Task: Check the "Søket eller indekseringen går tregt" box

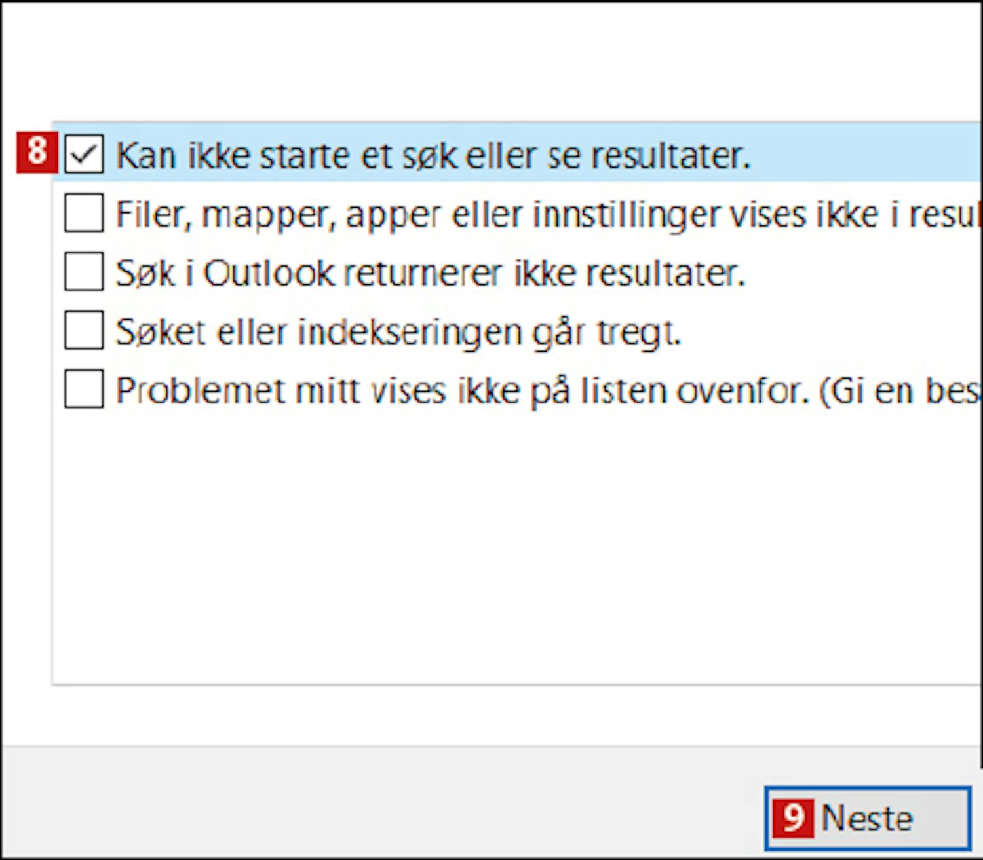Action: click(x=84, y=330)
